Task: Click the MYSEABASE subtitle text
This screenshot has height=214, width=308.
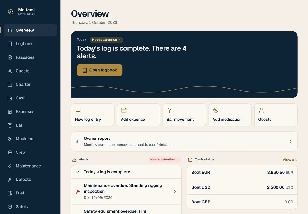Action: 28,14
